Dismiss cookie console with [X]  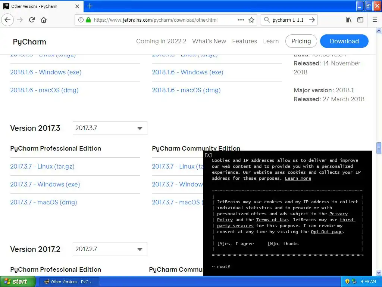(x=208, y=155)
